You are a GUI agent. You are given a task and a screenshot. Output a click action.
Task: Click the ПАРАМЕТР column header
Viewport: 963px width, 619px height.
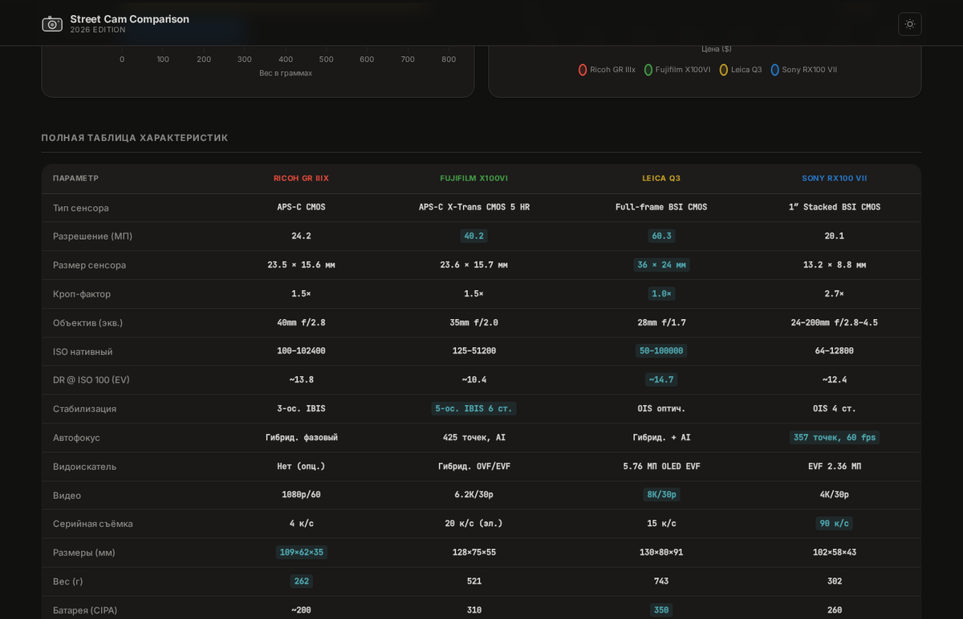pyautogui.click(x=75, y=178)
